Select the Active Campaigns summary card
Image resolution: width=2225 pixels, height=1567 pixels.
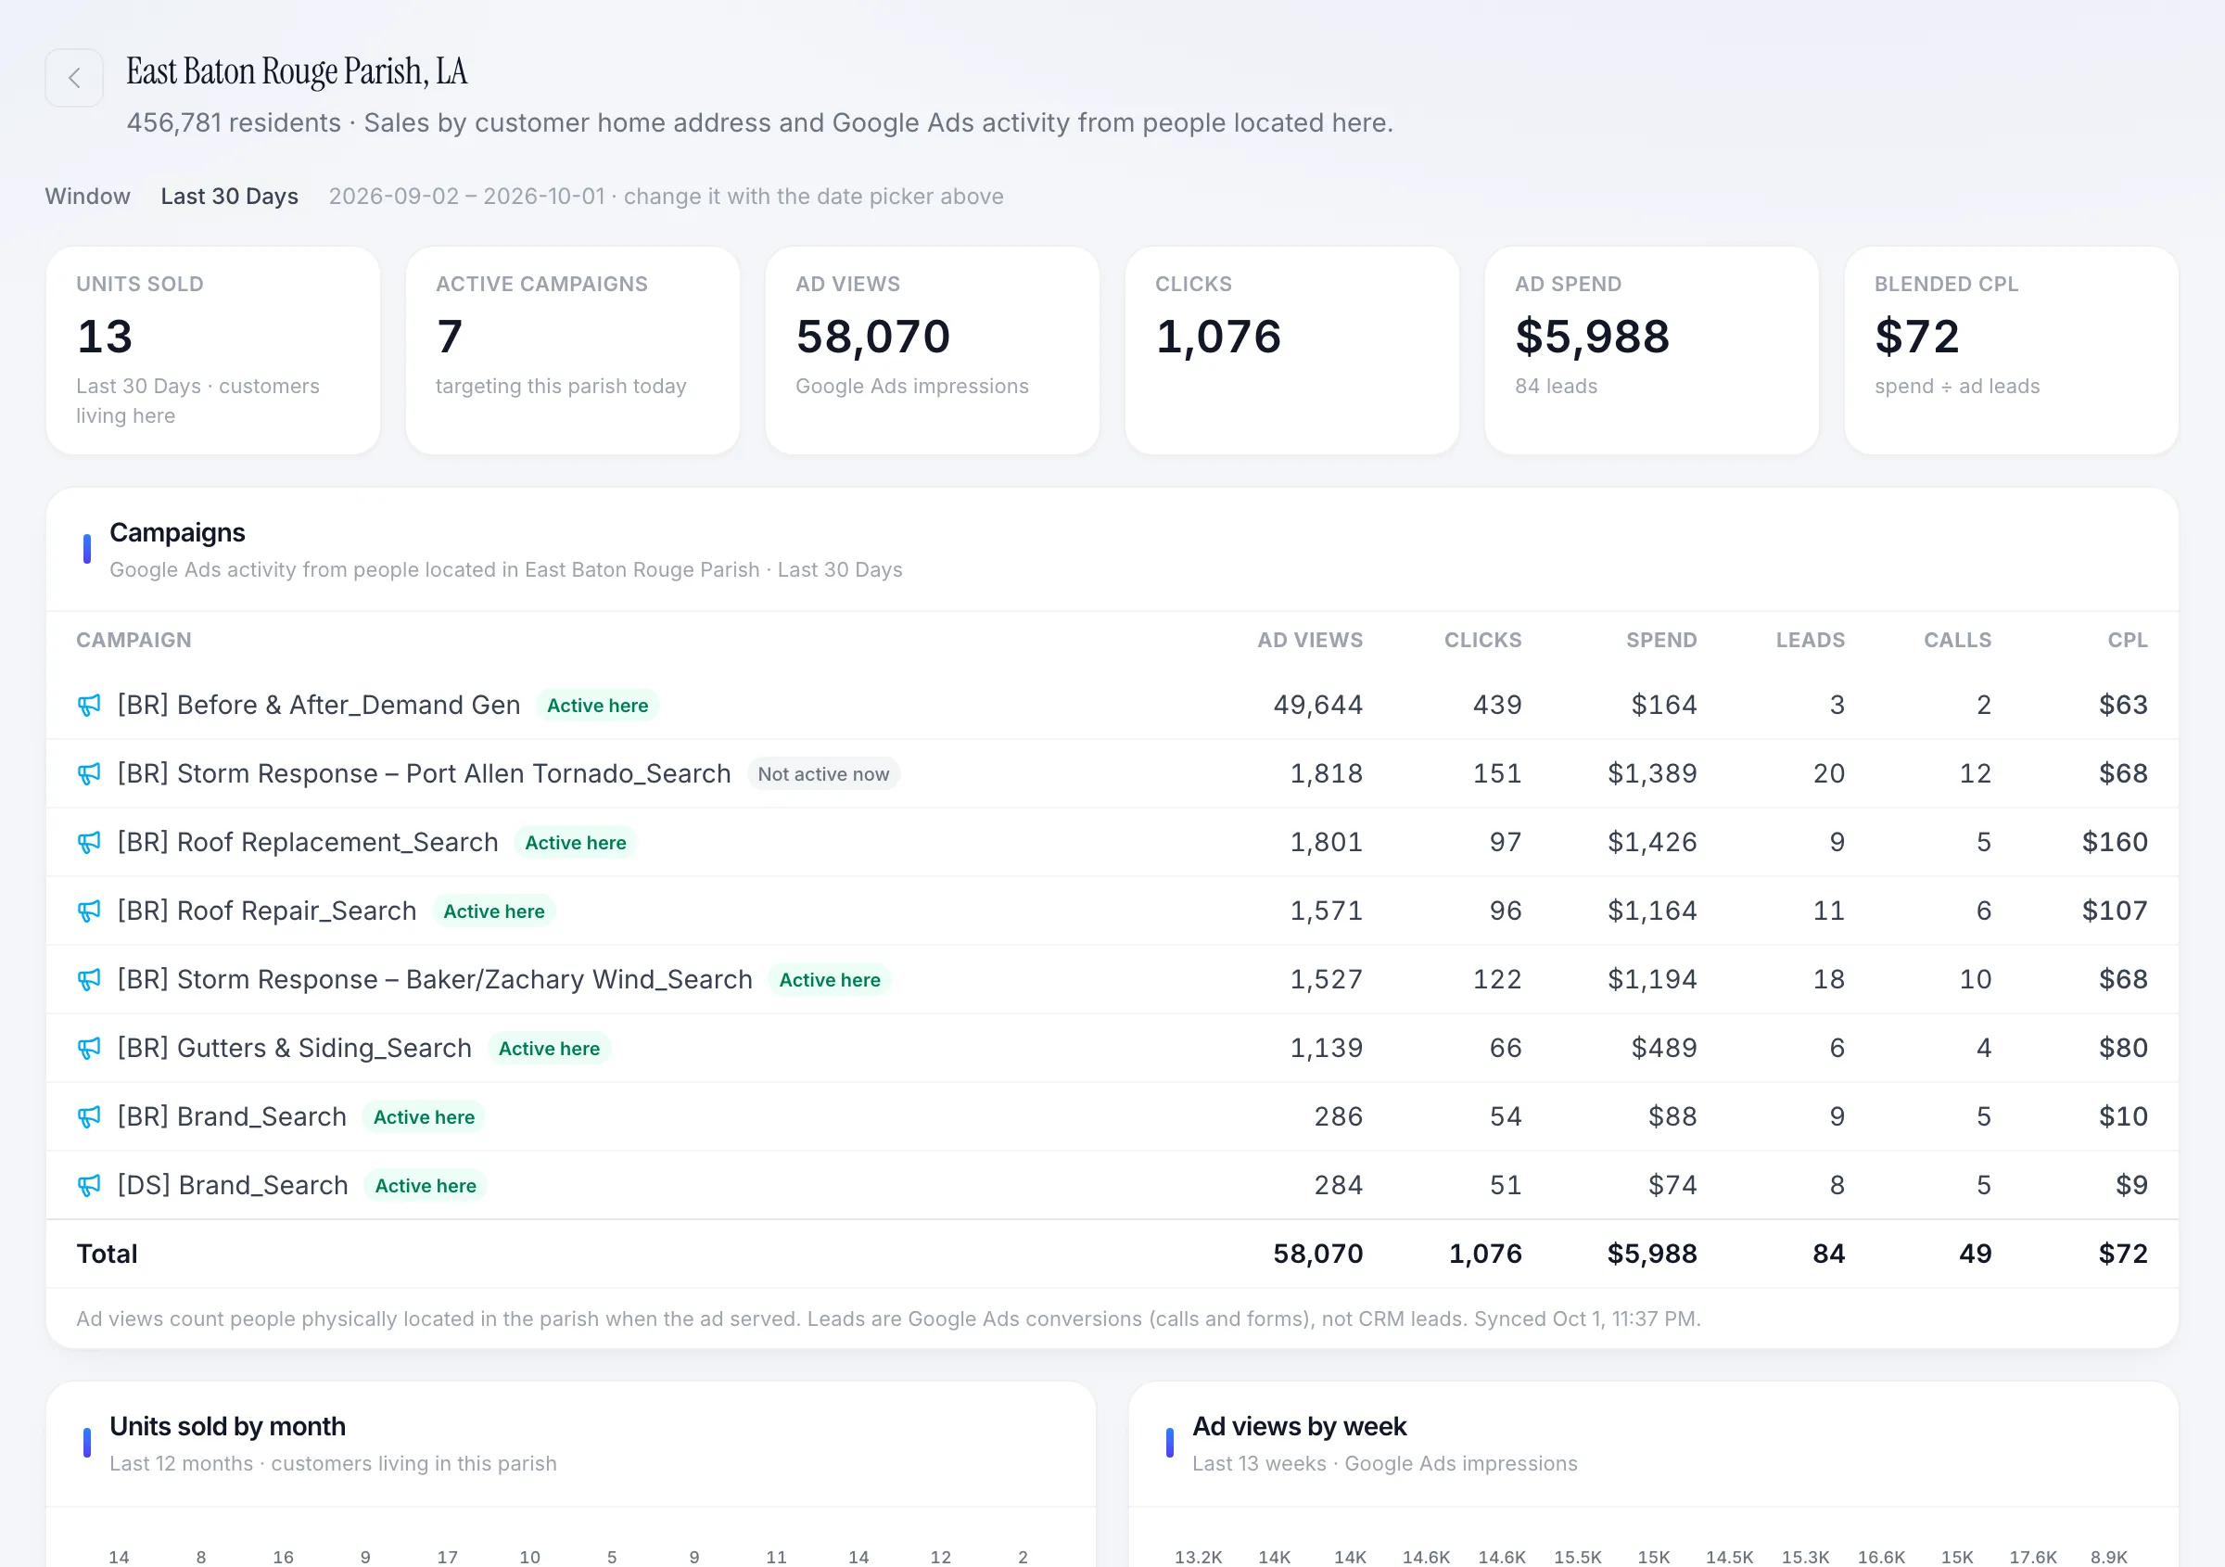[573, 350]
